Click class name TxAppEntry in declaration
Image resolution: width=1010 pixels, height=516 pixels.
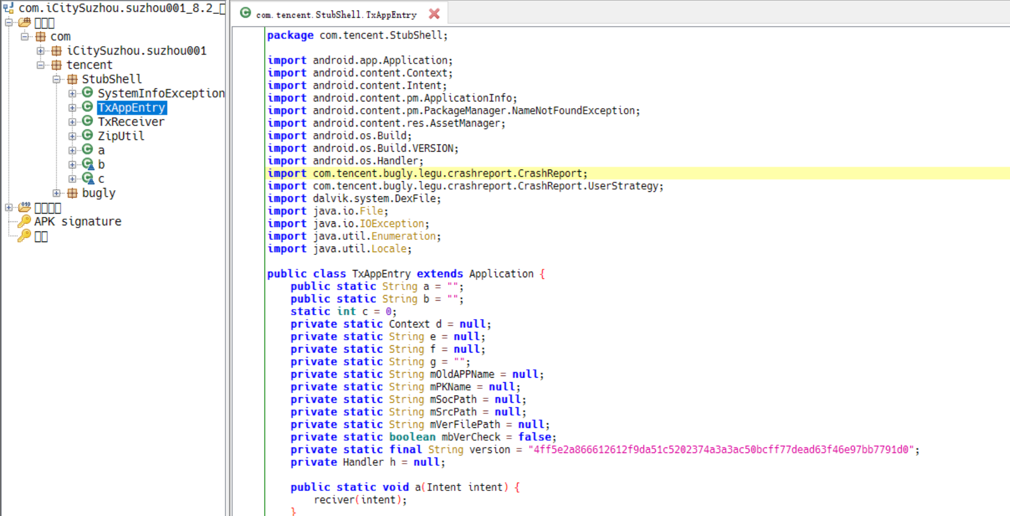(x=381, y=274)
